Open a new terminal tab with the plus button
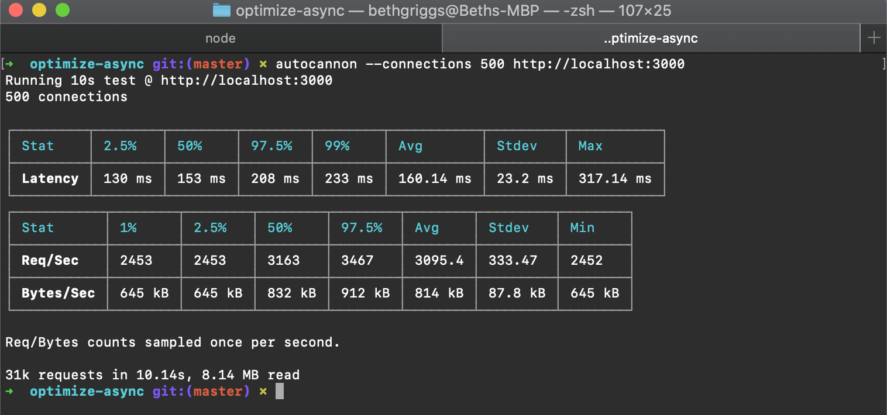 click(x=874, y=38)
